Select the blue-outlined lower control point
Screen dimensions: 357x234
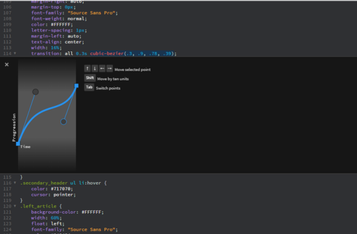63,122
